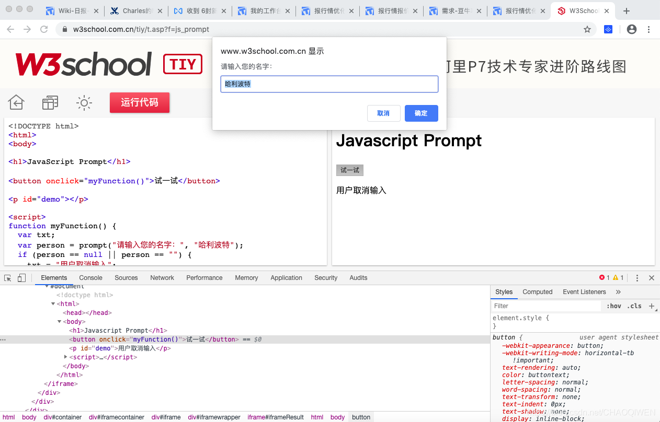The image size is (660, 422).
Task: Collapse the body node in Elements tree
Action: pos(60,322)
